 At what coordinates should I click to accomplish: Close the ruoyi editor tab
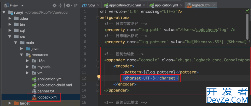pos(98,5)
